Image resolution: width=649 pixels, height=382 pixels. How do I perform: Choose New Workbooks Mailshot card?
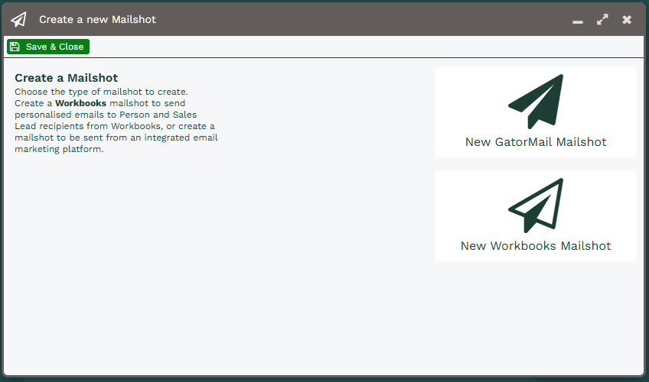[x=536, y=216]
